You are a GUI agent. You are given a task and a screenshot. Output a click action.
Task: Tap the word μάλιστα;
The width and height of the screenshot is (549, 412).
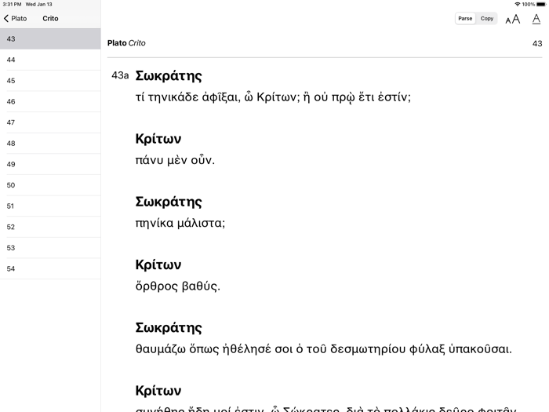[201, 223]
